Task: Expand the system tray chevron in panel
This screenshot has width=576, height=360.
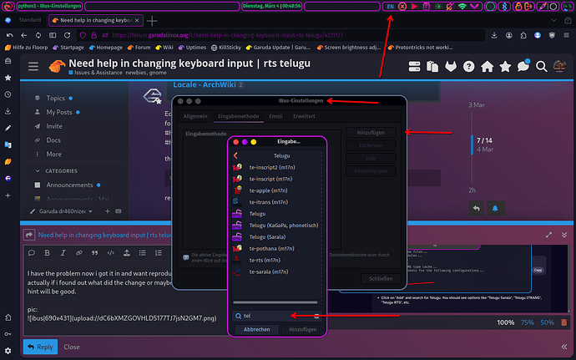Action: (x=474, y=6)
